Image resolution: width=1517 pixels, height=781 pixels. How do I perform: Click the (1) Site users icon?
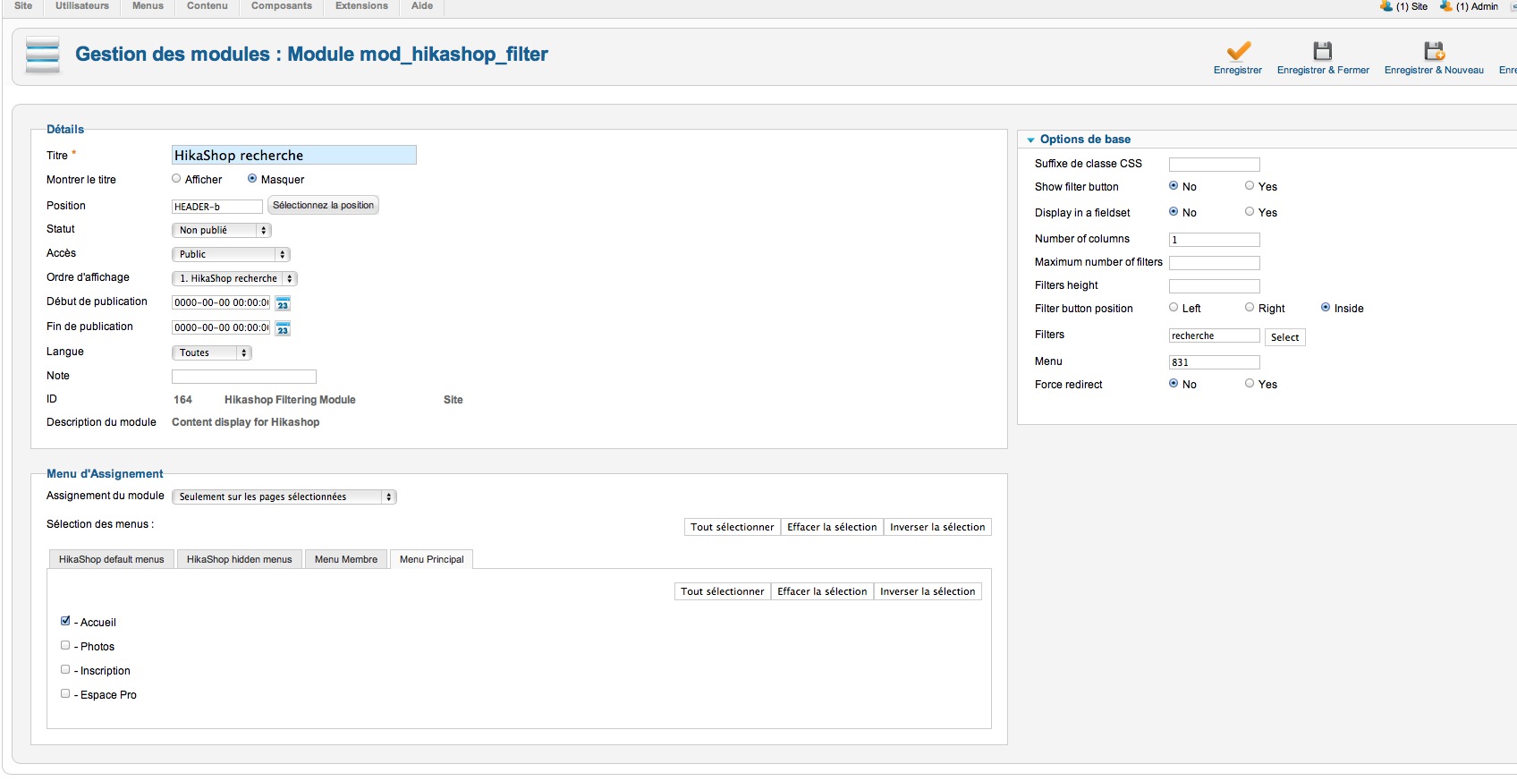1386,6
